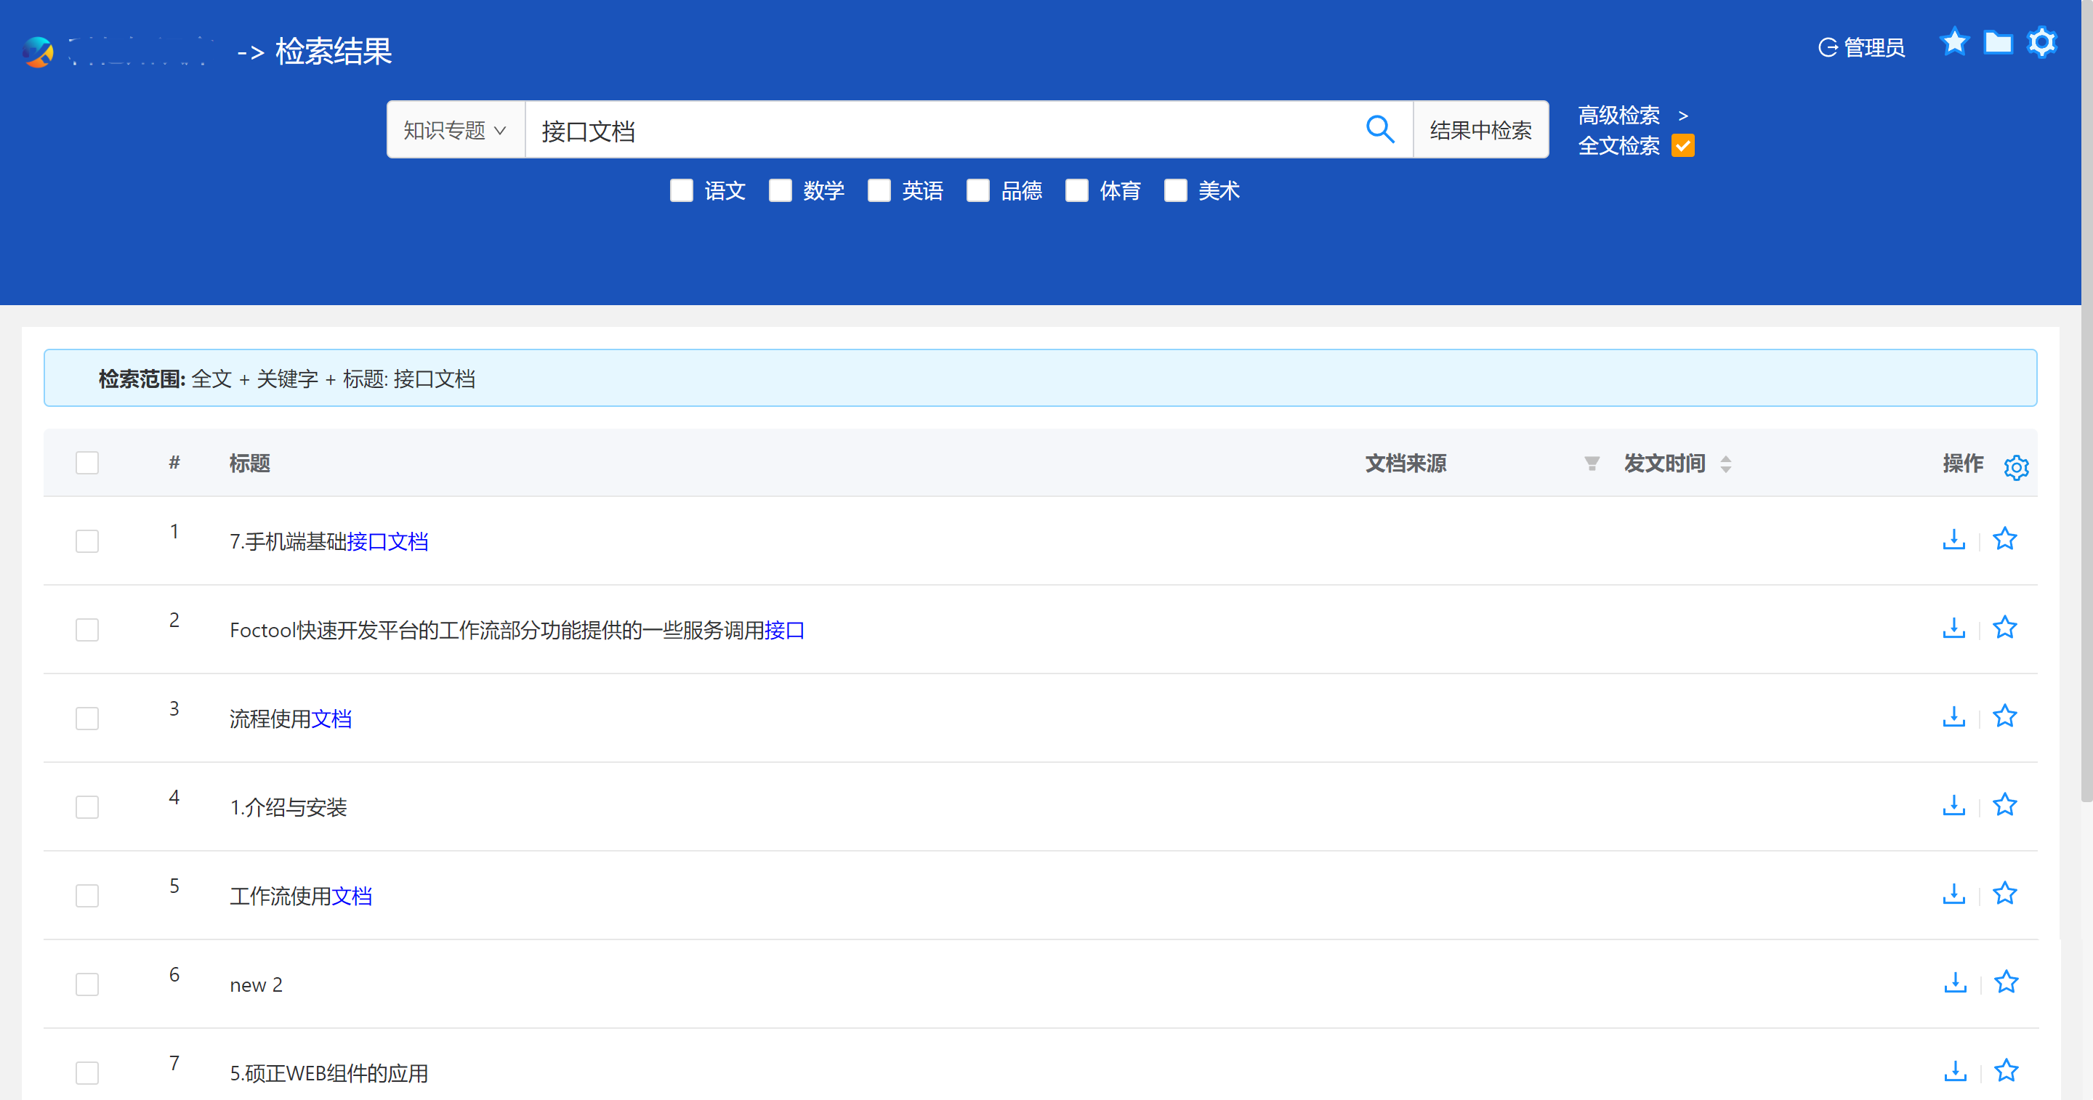Check the row 7 硕正WEB组件 checkbox
Viewport: 2093px width, 1100px height.
coord(87,1072)
